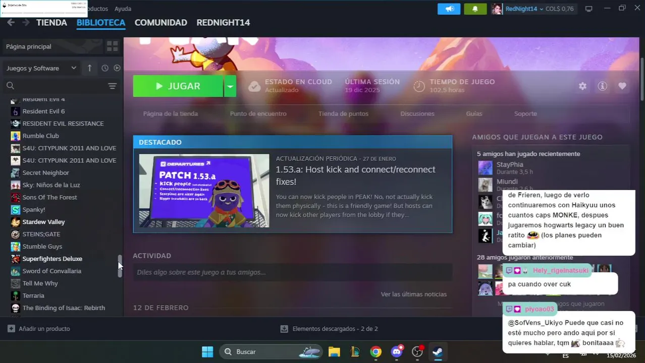Open File Explorer from taskbar
The height and width of the screenshot is (363, 645).
pos(334,352)
